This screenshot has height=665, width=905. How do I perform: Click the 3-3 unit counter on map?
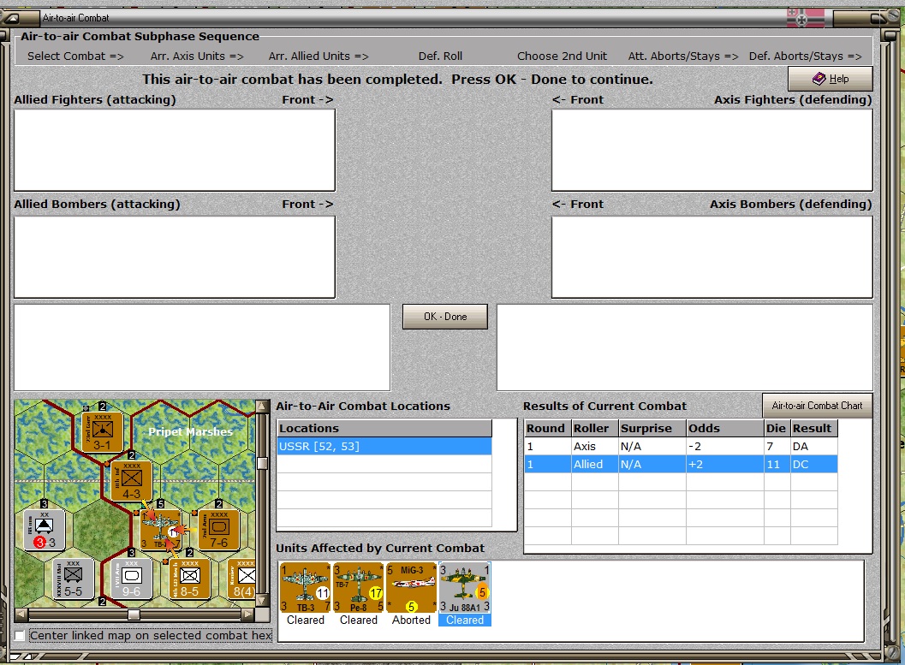pyautogui.click(x=44, y=530)
